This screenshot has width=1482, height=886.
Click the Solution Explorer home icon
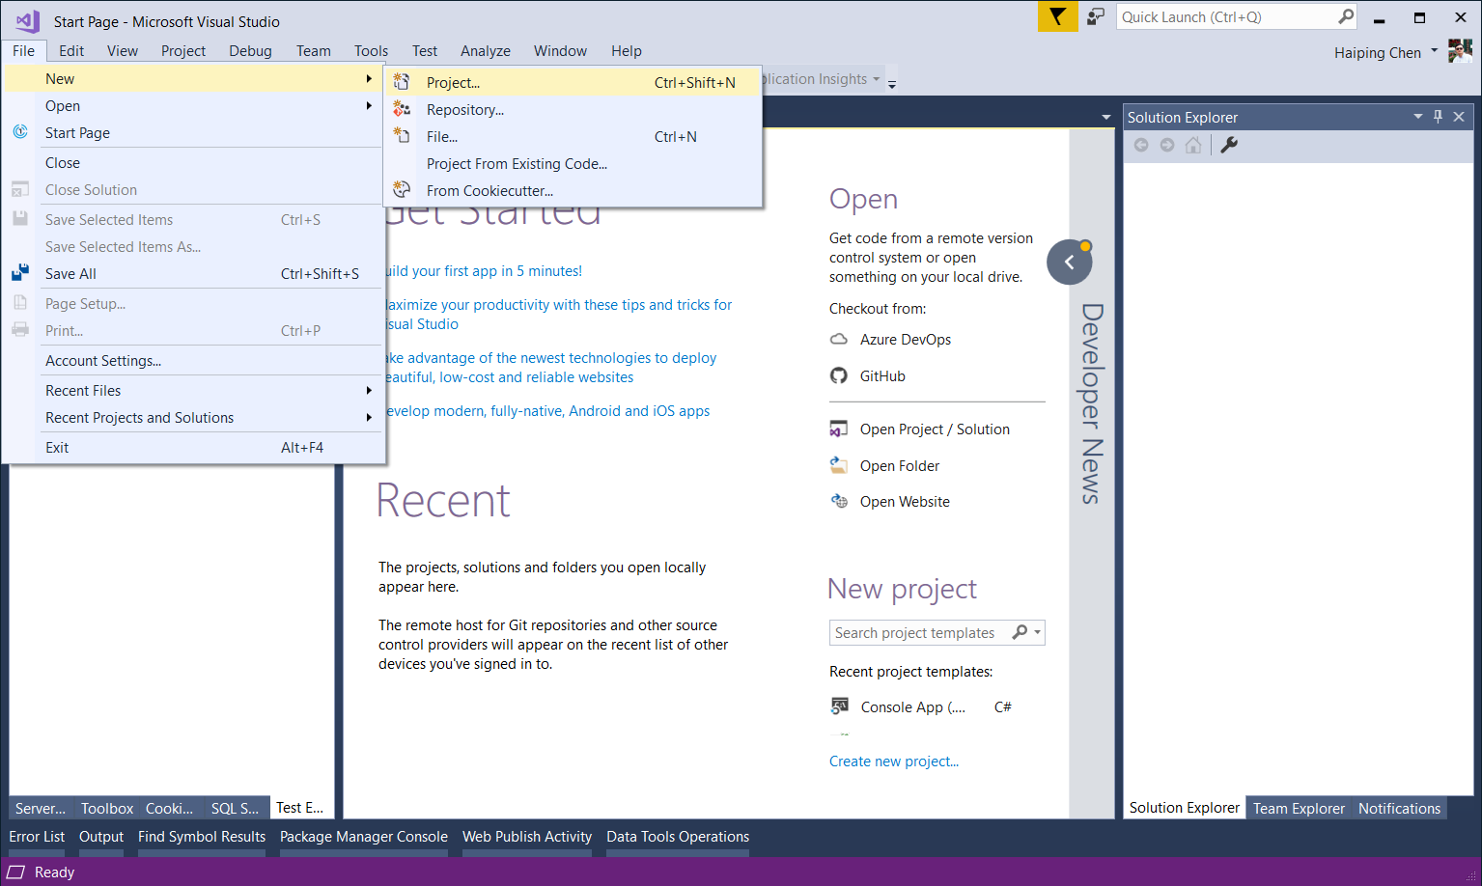[1193, 145]
